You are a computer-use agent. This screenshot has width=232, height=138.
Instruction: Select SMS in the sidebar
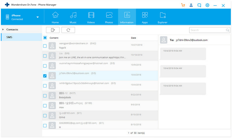[x=22, y=37]
